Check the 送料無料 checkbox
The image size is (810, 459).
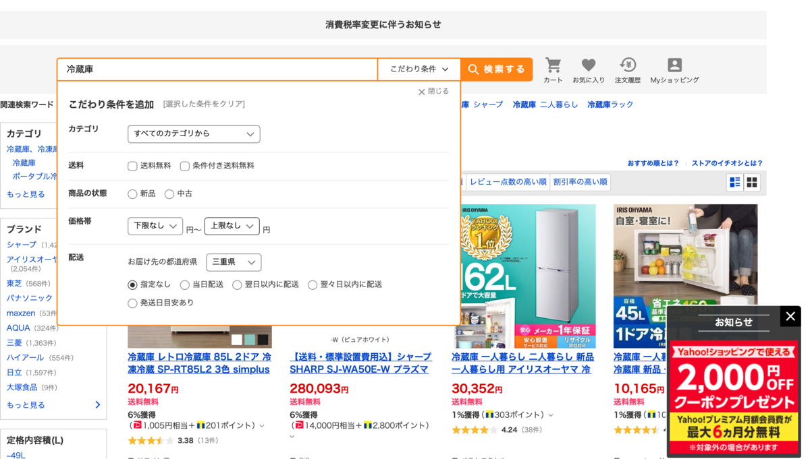click(132, 166)
